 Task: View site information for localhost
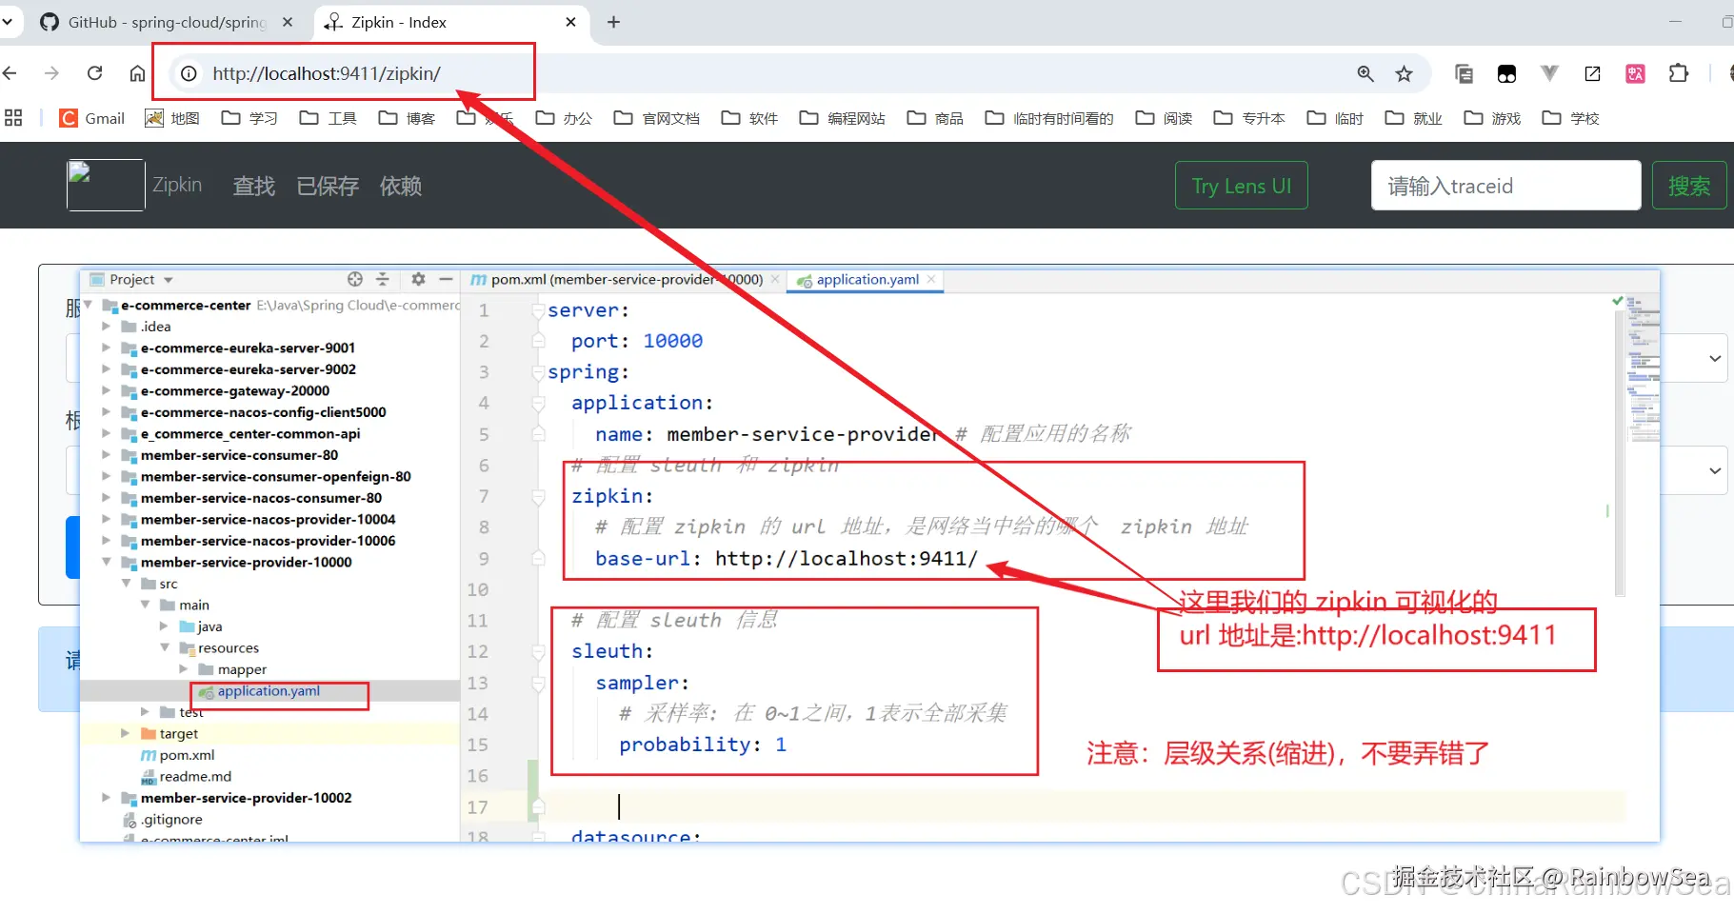(x=189, y=73)
